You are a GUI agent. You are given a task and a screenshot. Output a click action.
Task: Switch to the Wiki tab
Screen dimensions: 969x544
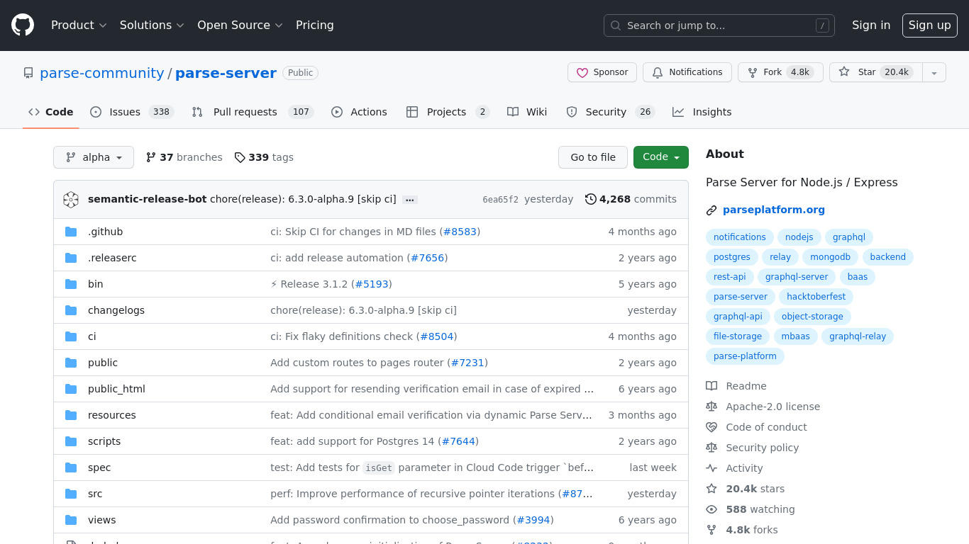[x=527, y=112]
